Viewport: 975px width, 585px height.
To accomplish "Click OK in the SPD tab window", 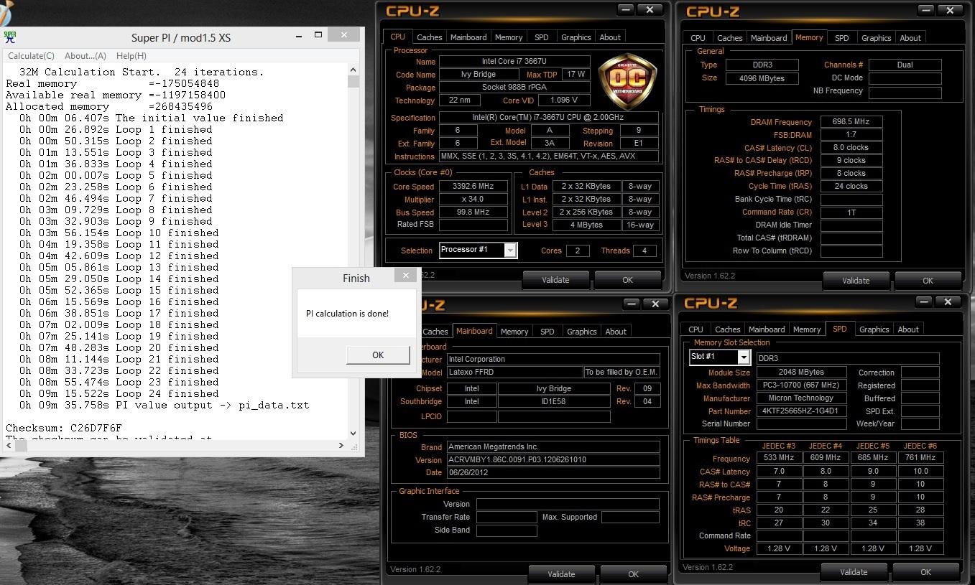I will [925, 572].
